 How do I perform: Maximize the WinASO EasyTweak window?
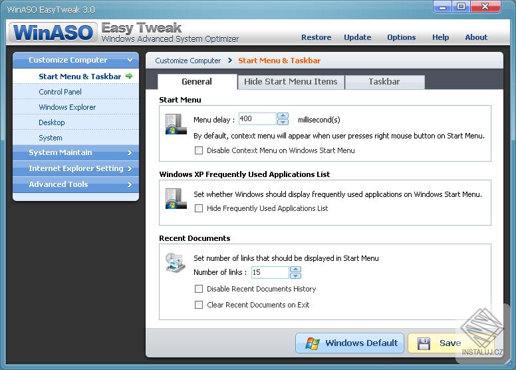[461, 7]
